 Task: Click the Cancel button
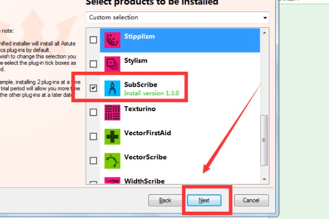[251, 200]
